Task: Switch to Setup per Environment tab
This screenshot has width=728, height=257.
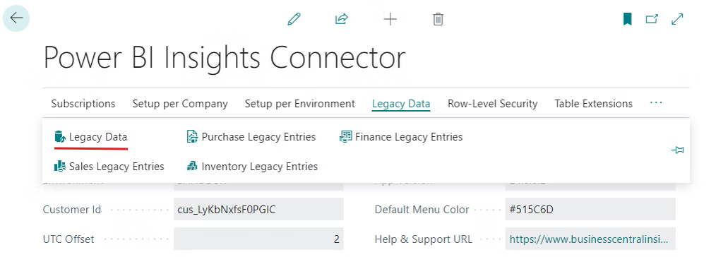Action: [x=300, y=104]
